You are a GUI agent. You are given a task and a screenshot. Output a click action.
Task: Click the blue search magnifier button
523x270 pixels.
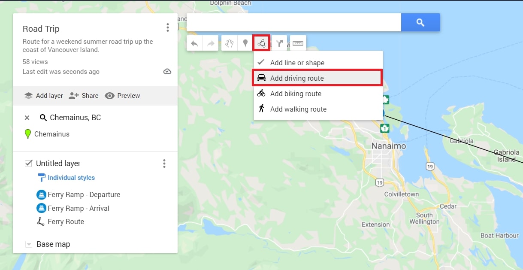tap(420, 22)
